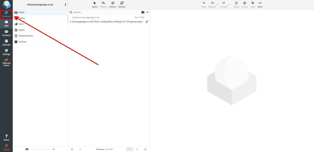Screen dimensions: 314x152
Task: Click the info@mycargarage.co.uk account name
Action: click(x=40, y=5)
